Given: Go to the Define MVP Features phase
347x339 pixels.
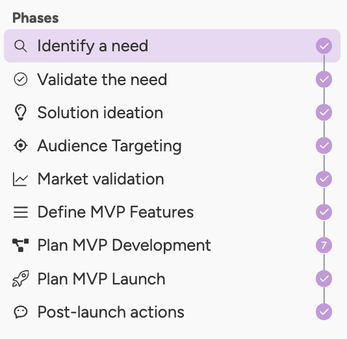Looking at the screenshot, I should point(172,212).
